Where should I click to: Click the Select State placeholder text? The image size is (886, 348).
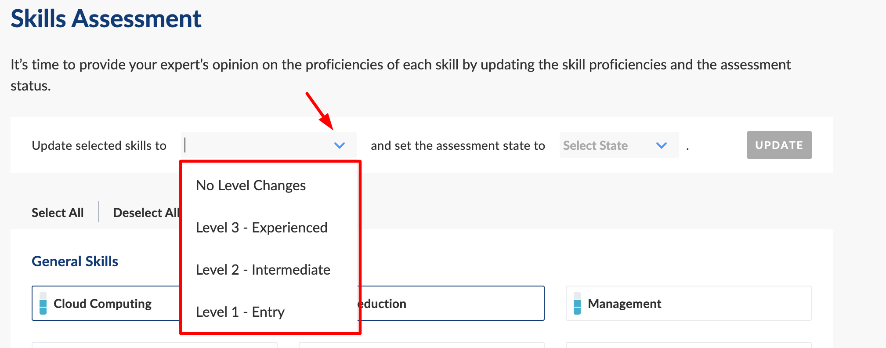(x=595, y=145)
